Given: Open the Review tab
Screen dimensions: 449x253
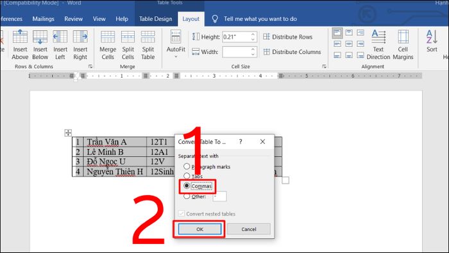Looking at the screenshot, I should (x=74, y=19).
